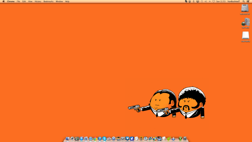
Task: Open iPhoto camera icon in Dock
Action: pos(118,138)
